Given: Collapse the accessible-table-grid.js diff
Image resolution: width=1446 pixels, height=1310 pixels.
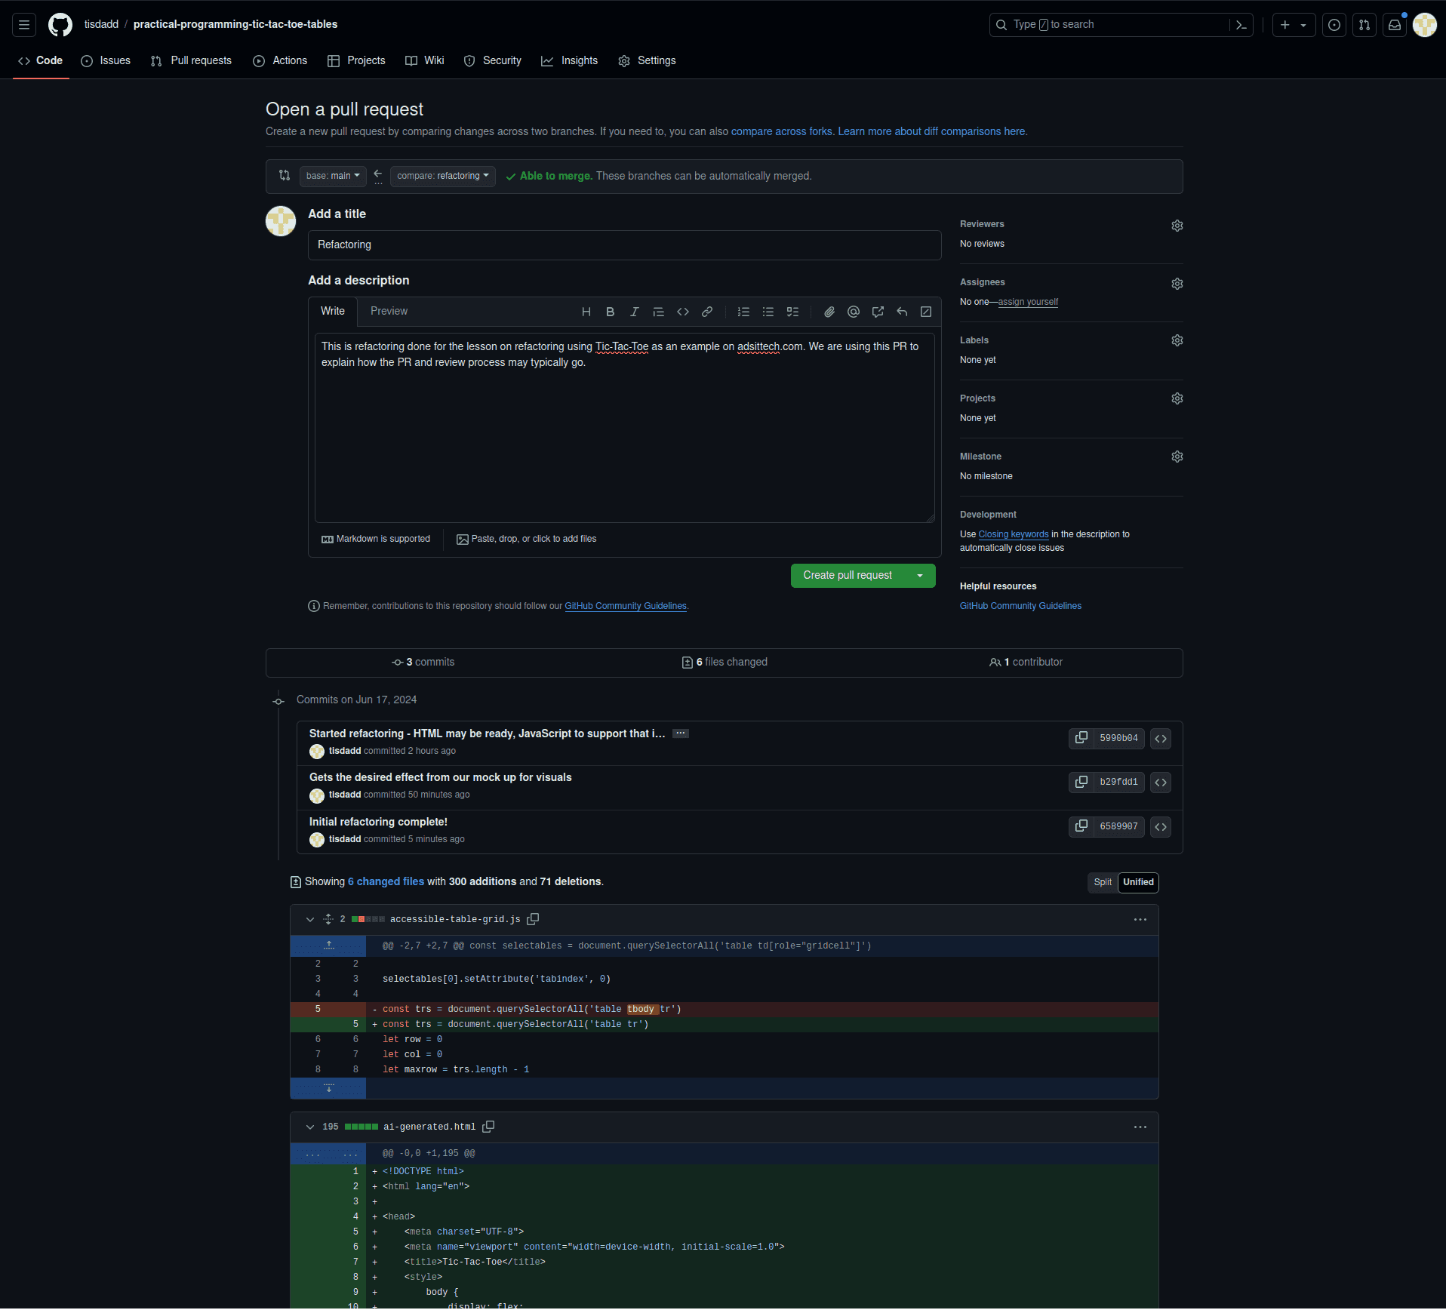Looking at the screenshot, I should point(309,919).
